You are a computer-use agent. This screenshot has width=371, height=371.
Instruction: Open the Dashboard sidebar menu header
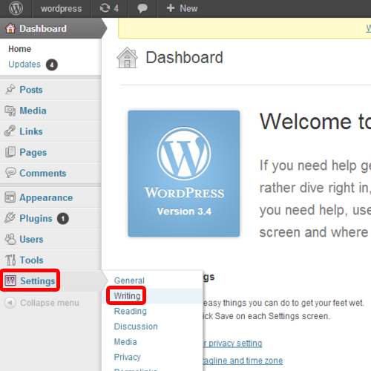tap(43, 28)
